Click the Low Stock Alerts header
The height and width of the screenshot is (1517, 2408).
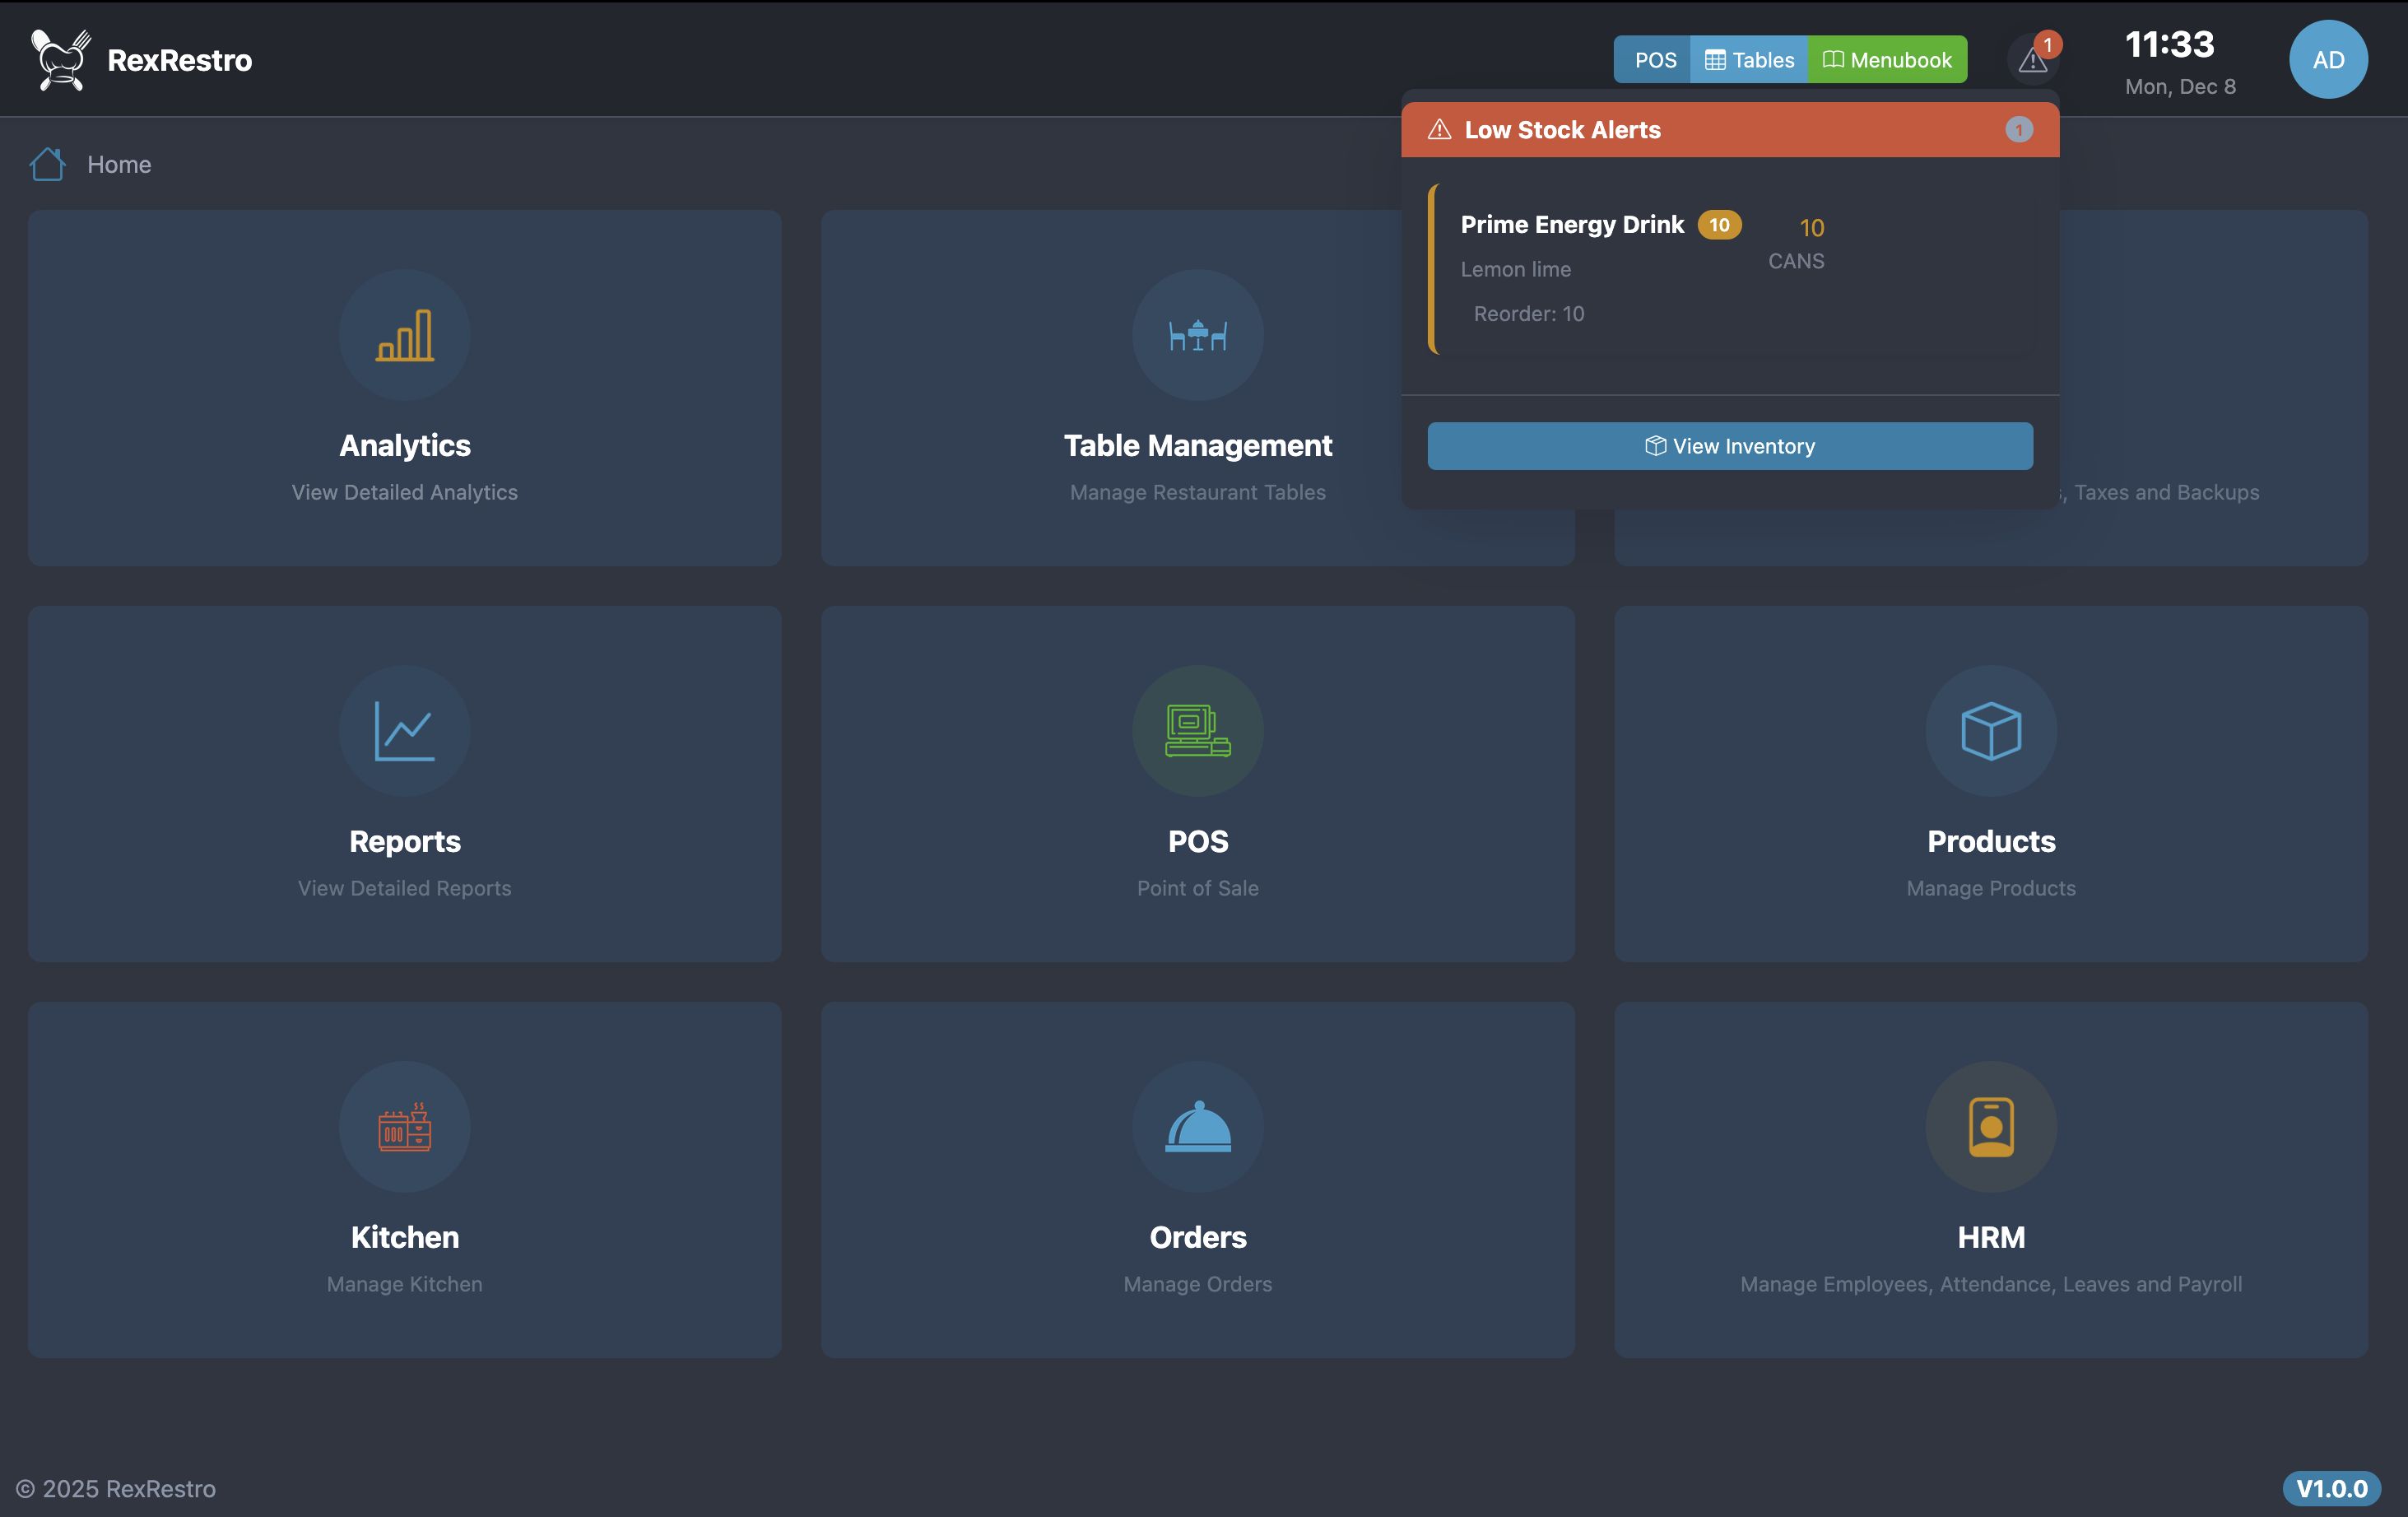[1562, 130]
